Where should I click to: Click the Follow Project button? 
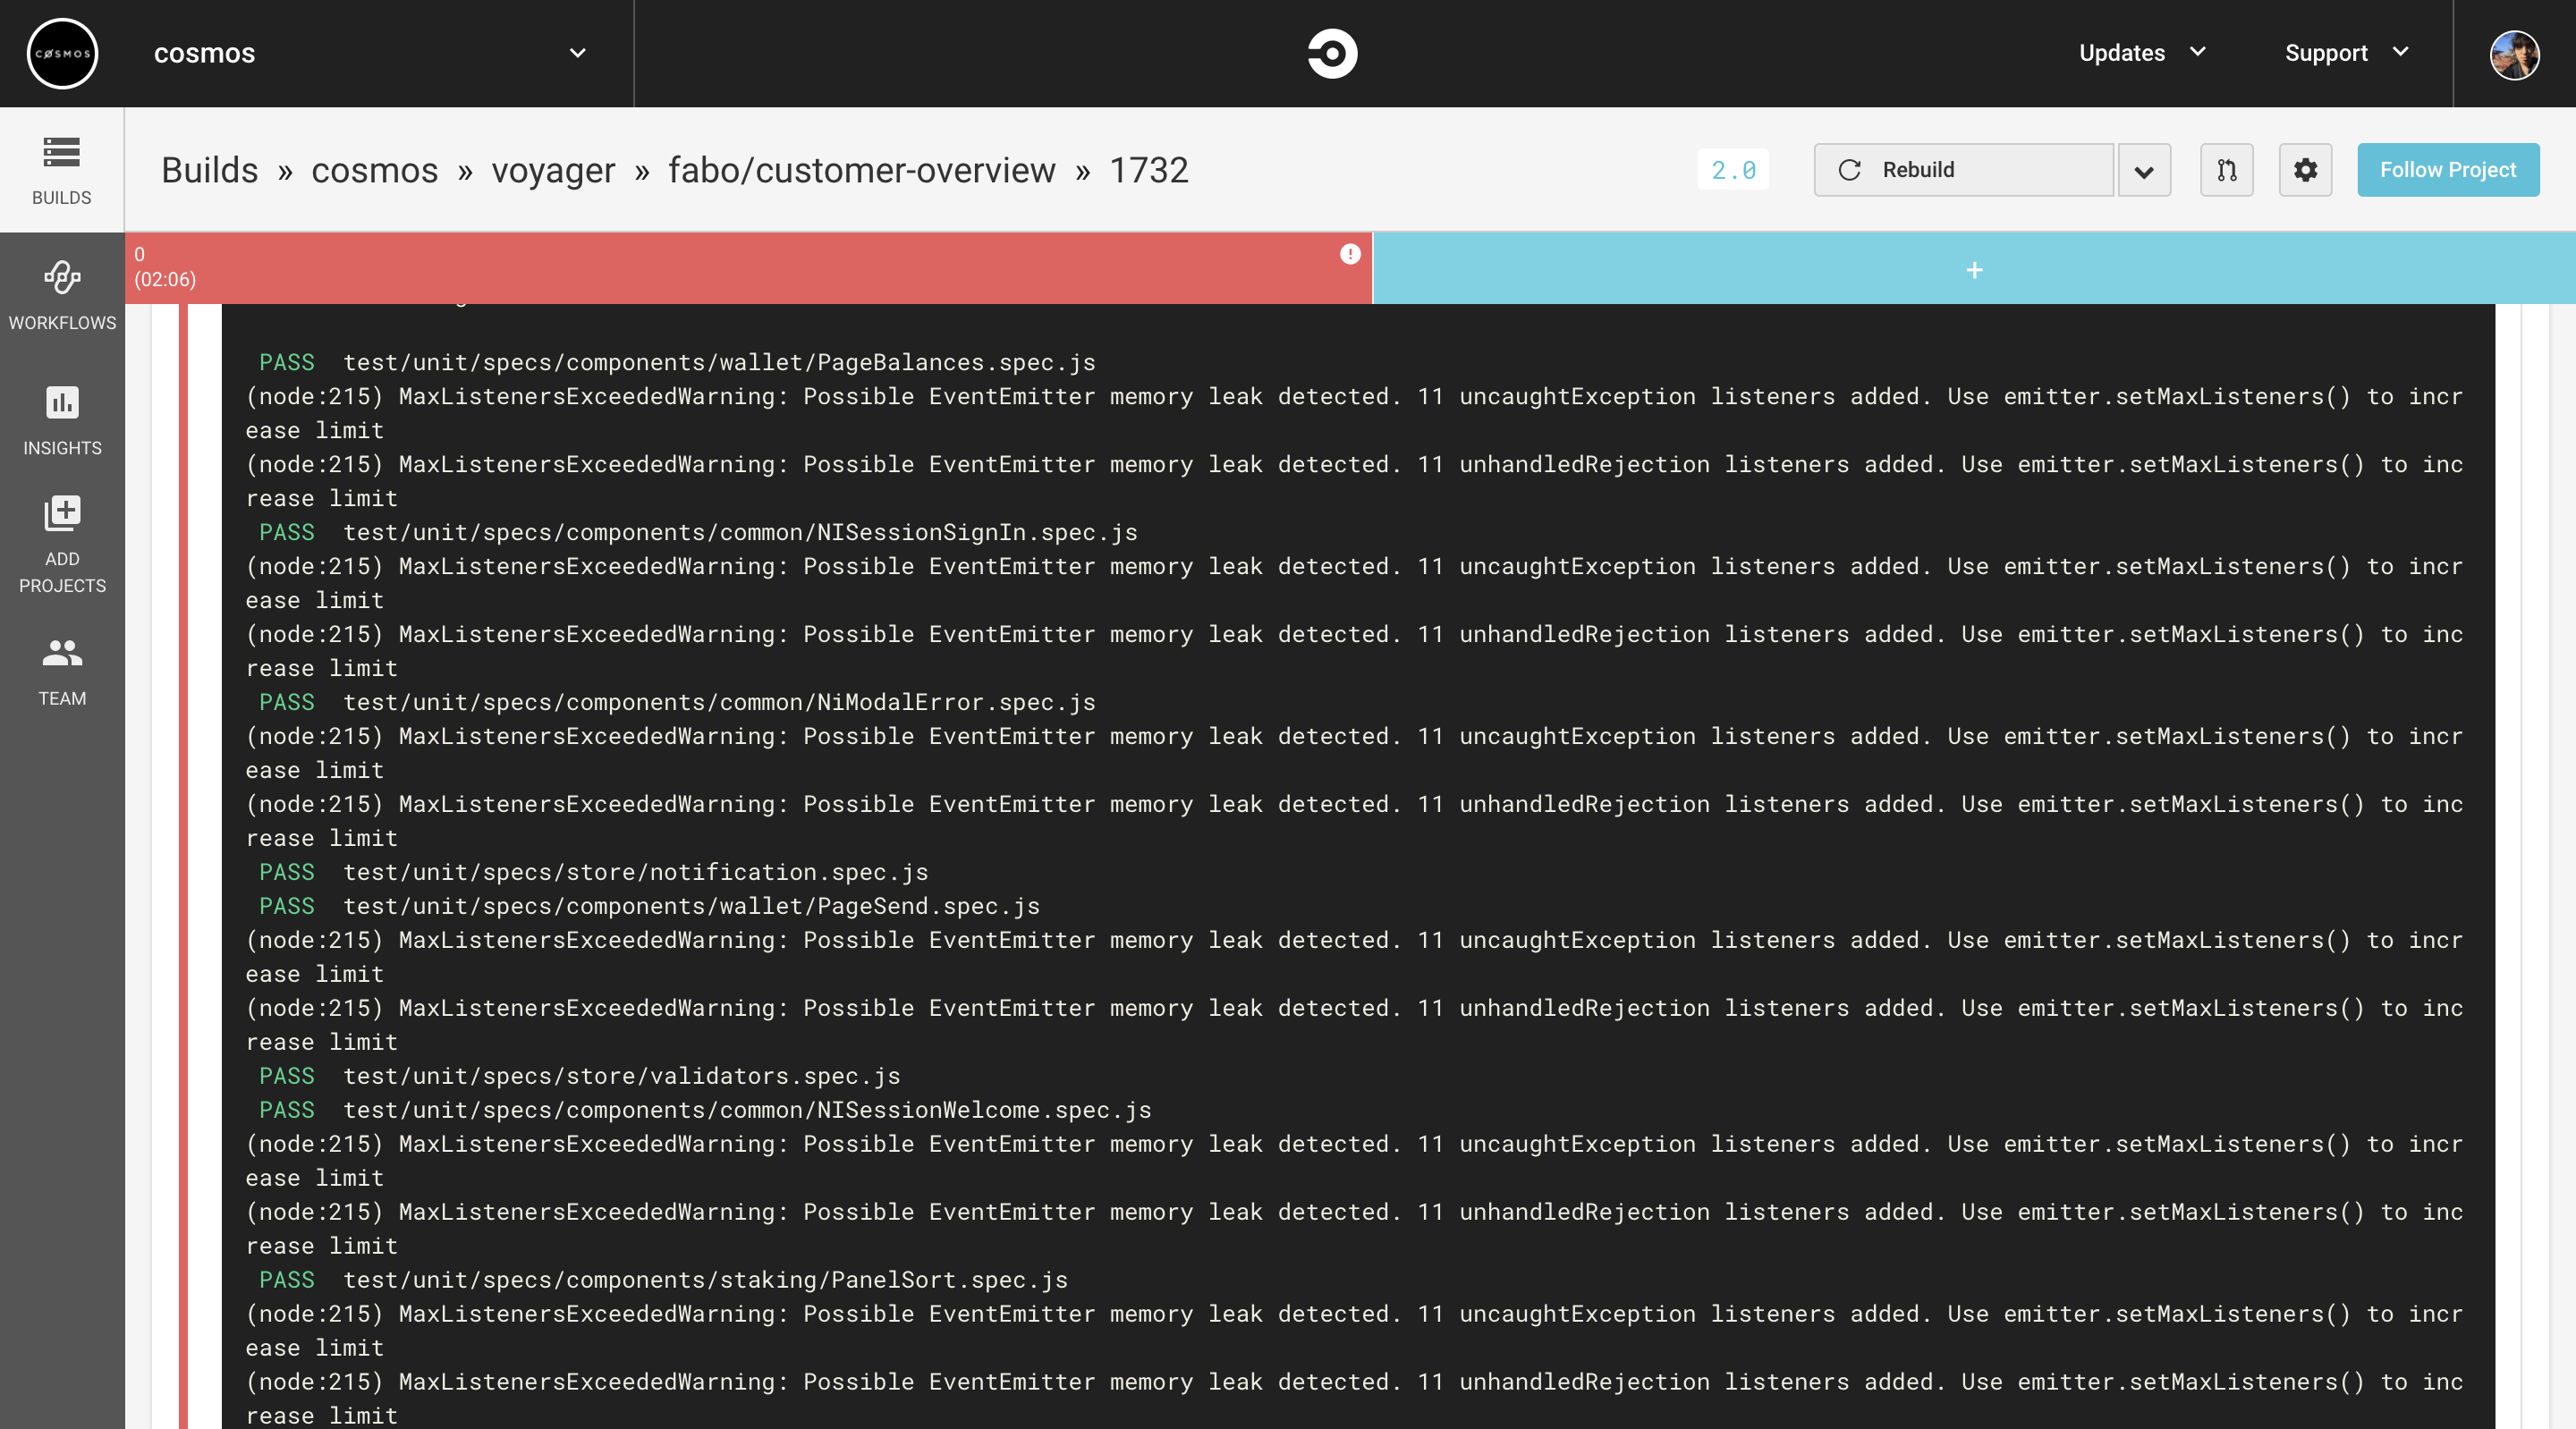click(x=2447, y=170)
